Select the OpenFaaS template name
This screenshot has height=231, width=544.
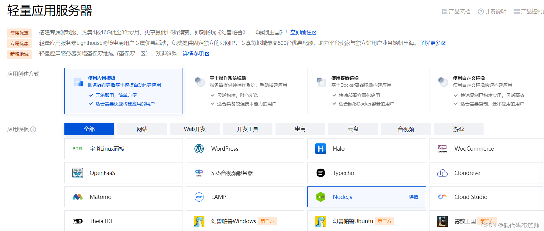click(102, 173)
